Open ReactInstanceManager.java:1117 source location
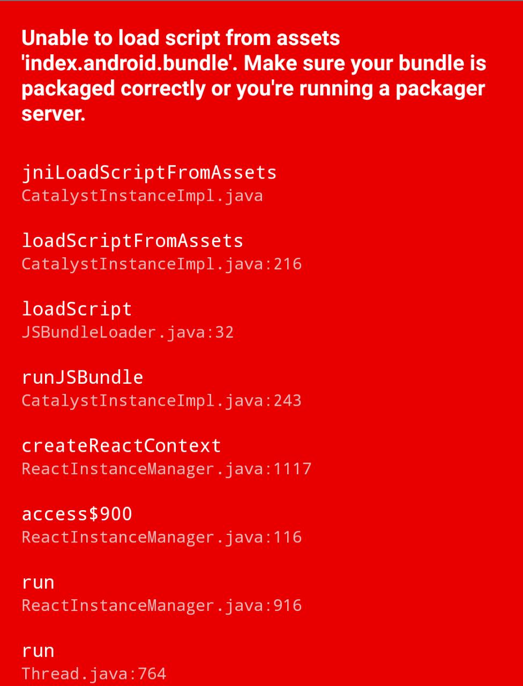Viewport: 523px width, 686px height. (166, 469)
